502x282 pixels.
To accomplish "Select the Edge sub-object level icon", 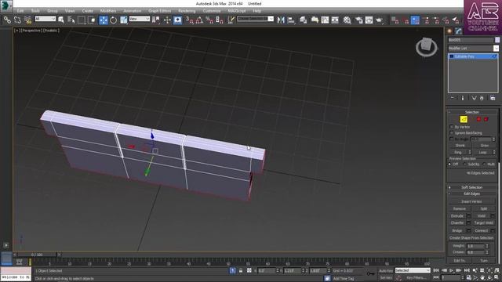I will [x=464, y=119].
